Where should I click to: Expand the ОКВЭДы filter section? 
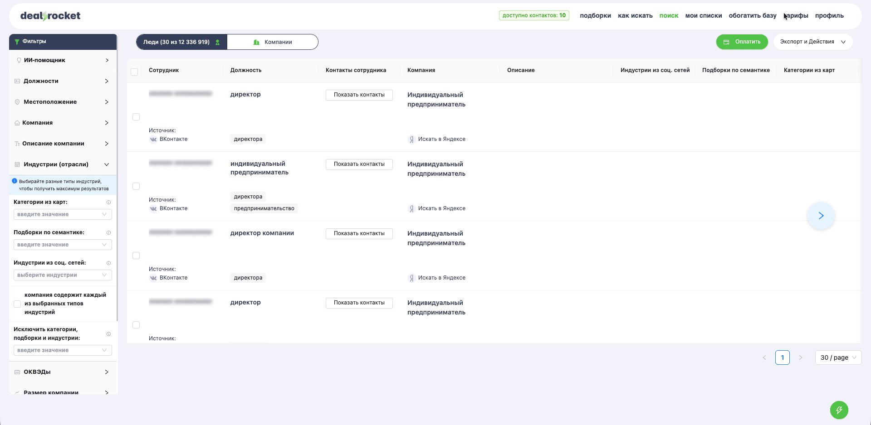tap(63, 372)
